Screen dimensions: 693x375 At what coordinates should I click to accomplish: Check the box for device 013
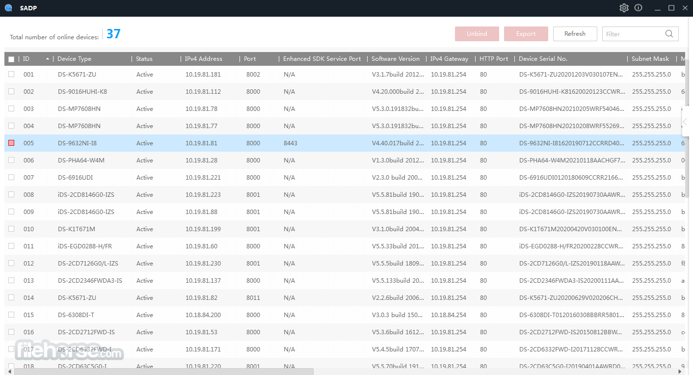point(11,280)
